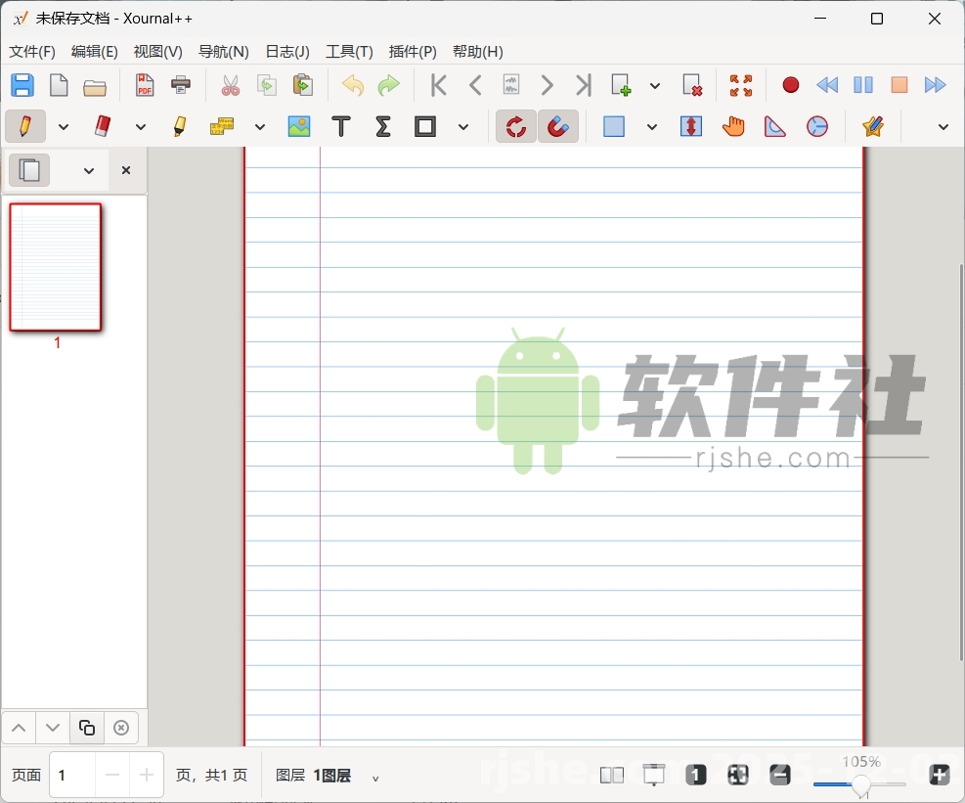Viewport: 965px width, 803px height.
Task: Select the Vertical Space tool
Action: [x=691, y=126]
